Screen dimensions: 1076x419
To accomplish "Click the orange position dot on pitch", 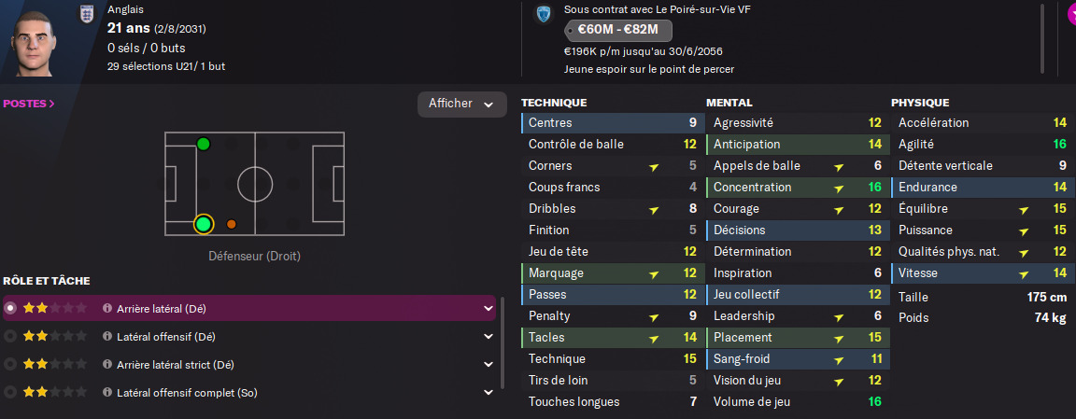I will click(232, 224).
